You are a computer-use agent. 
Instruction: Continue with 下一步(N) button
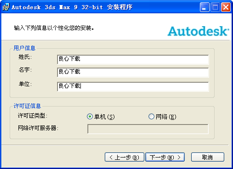click(165, 157)
